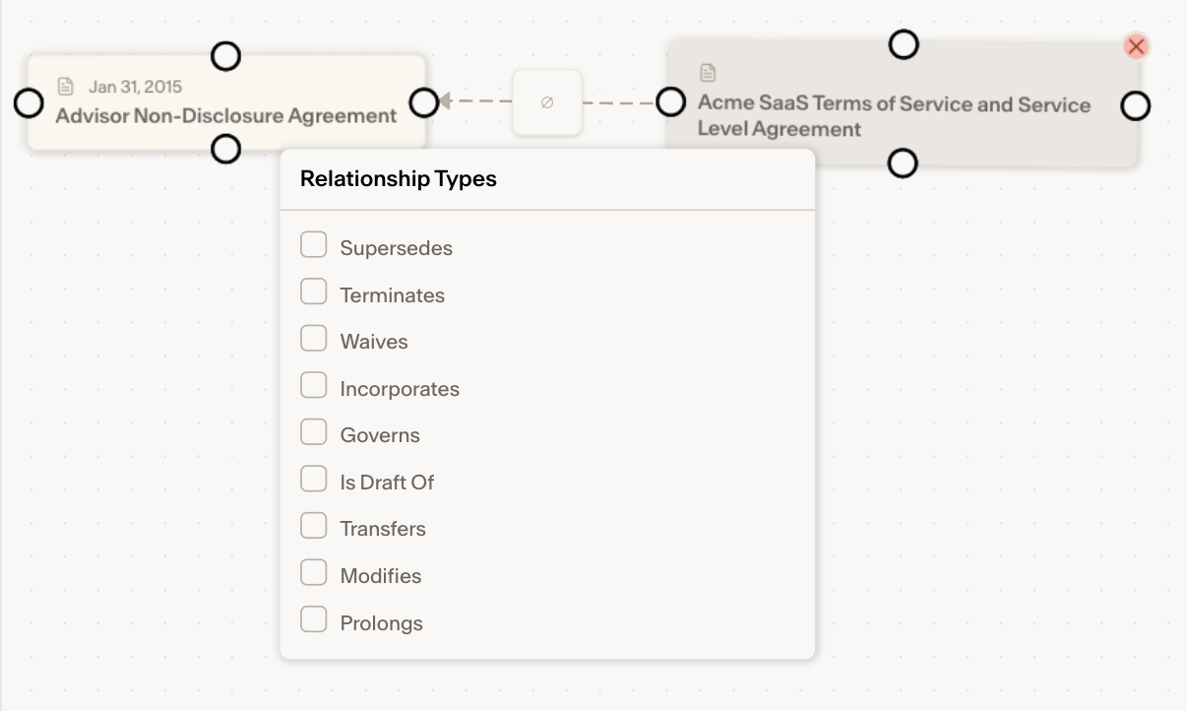Select the Incorporates checkbox

314,385
